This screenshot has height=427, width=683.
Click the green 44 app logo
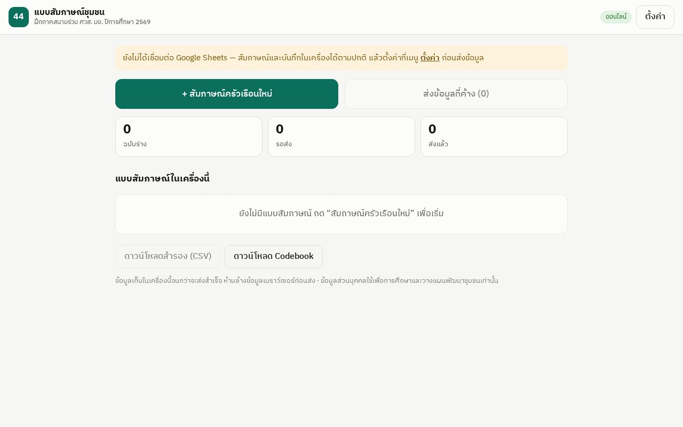tap(19, 17)
